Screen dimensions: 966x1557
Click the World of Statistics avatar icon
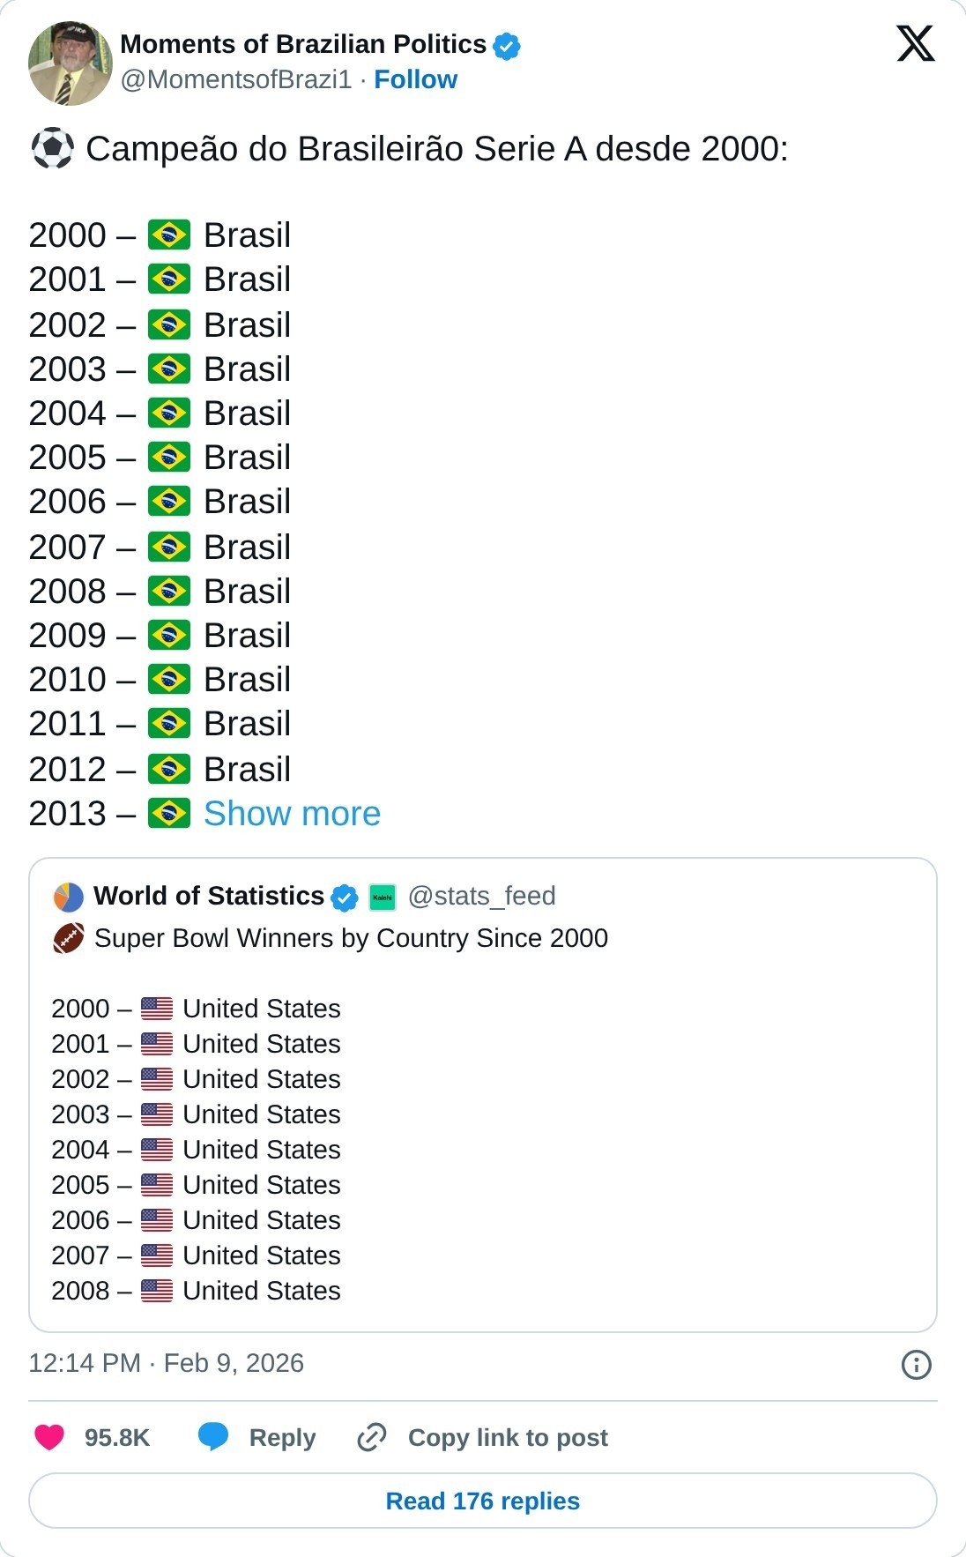pos(69,897)
